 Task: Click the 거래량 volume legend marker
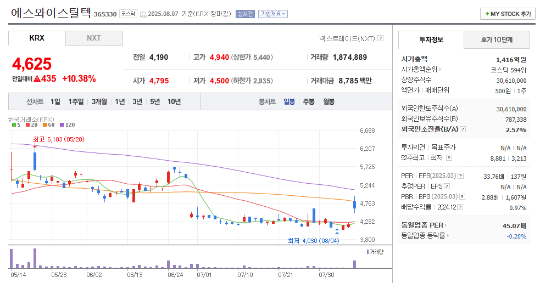point(368,252)
